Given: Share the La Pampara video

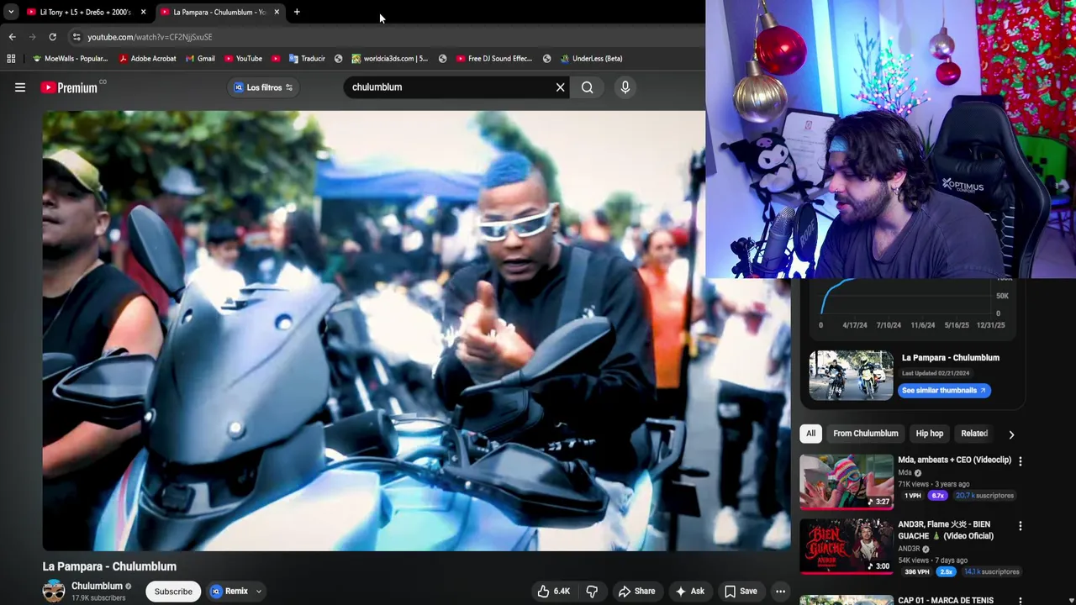Looking at the screenshot, I should pos(637,591).
